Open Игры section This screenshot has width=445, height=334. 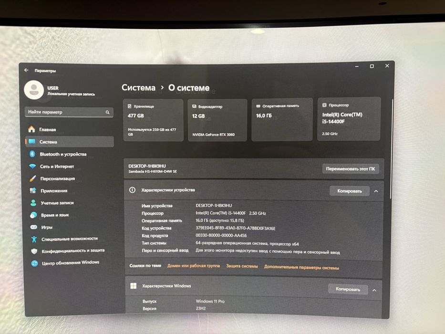point(47,227)
